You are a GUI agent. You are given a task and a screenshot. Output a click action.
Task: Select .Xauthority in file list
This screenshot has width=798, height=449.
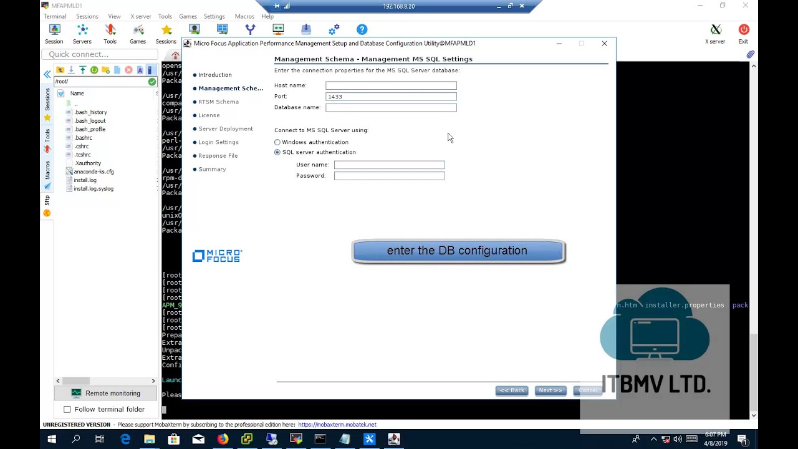coord(87,163)
